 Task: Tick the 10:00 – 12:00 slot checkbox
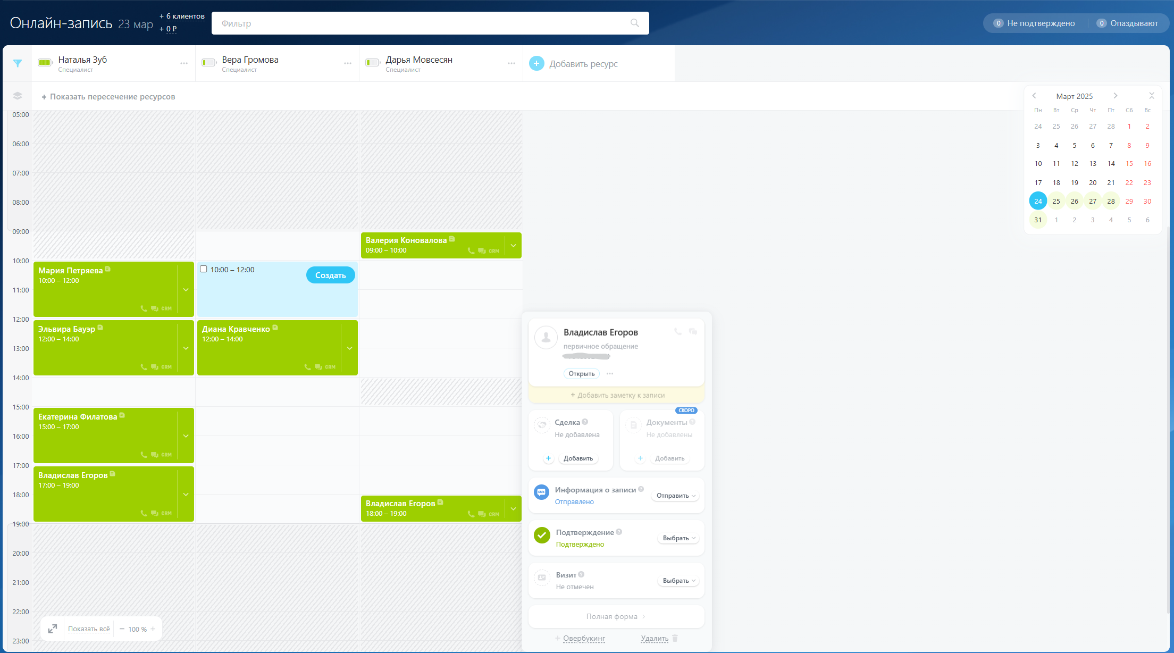tap(203, 269)
